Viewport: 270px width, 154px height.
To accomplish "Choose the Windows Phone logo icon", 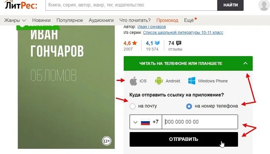I will [x=192, y=81].
